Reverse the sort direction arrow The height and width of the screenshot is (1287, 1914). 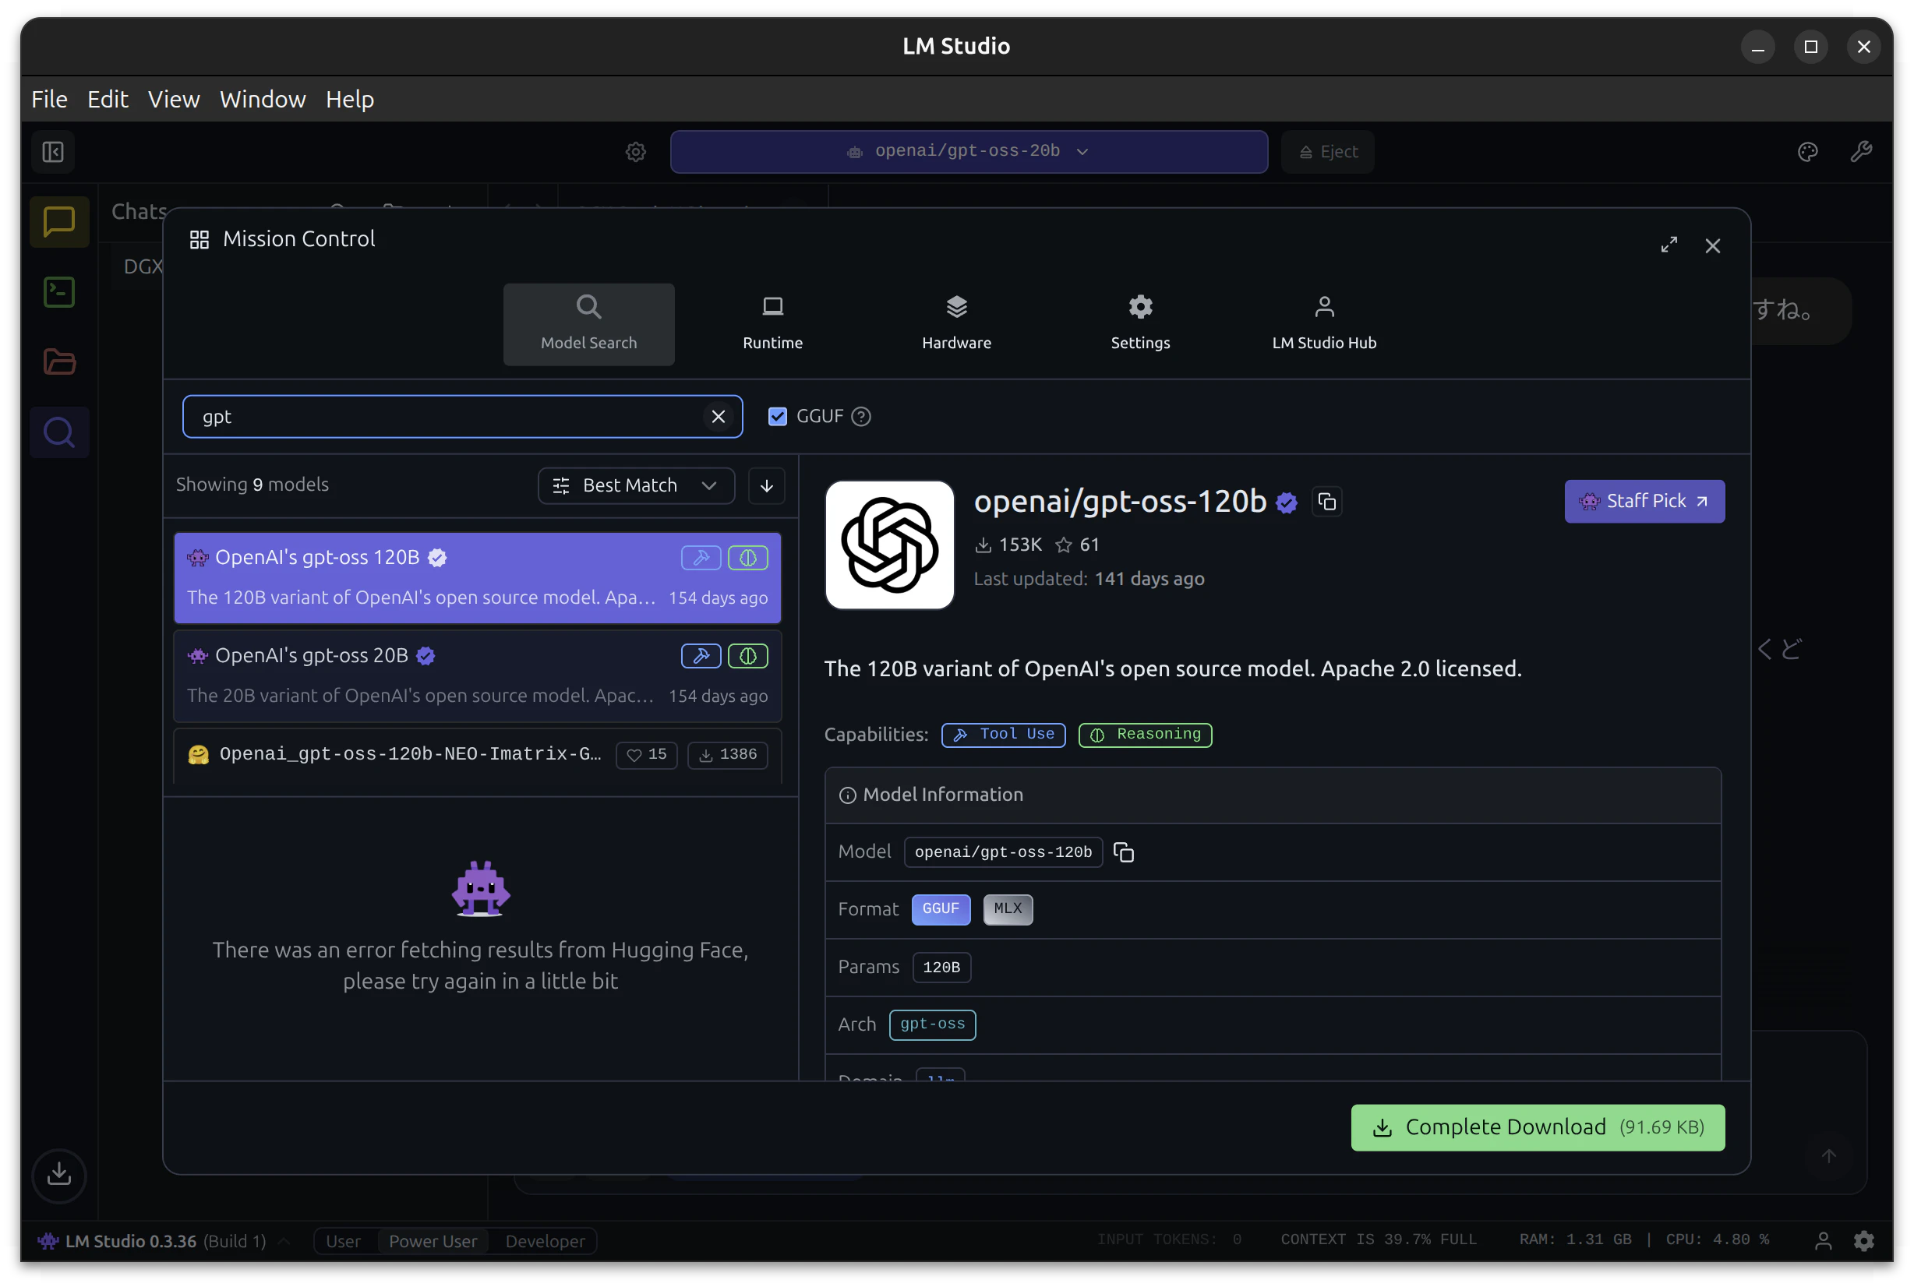(x=766, y=486)
